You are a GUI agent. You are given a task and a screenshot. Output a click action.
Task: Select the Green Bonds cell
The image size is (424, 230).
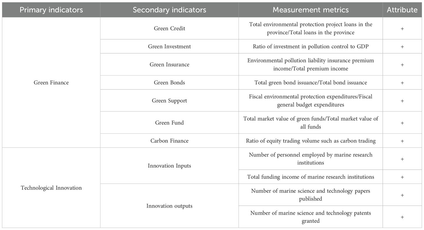tap(169, 82)
